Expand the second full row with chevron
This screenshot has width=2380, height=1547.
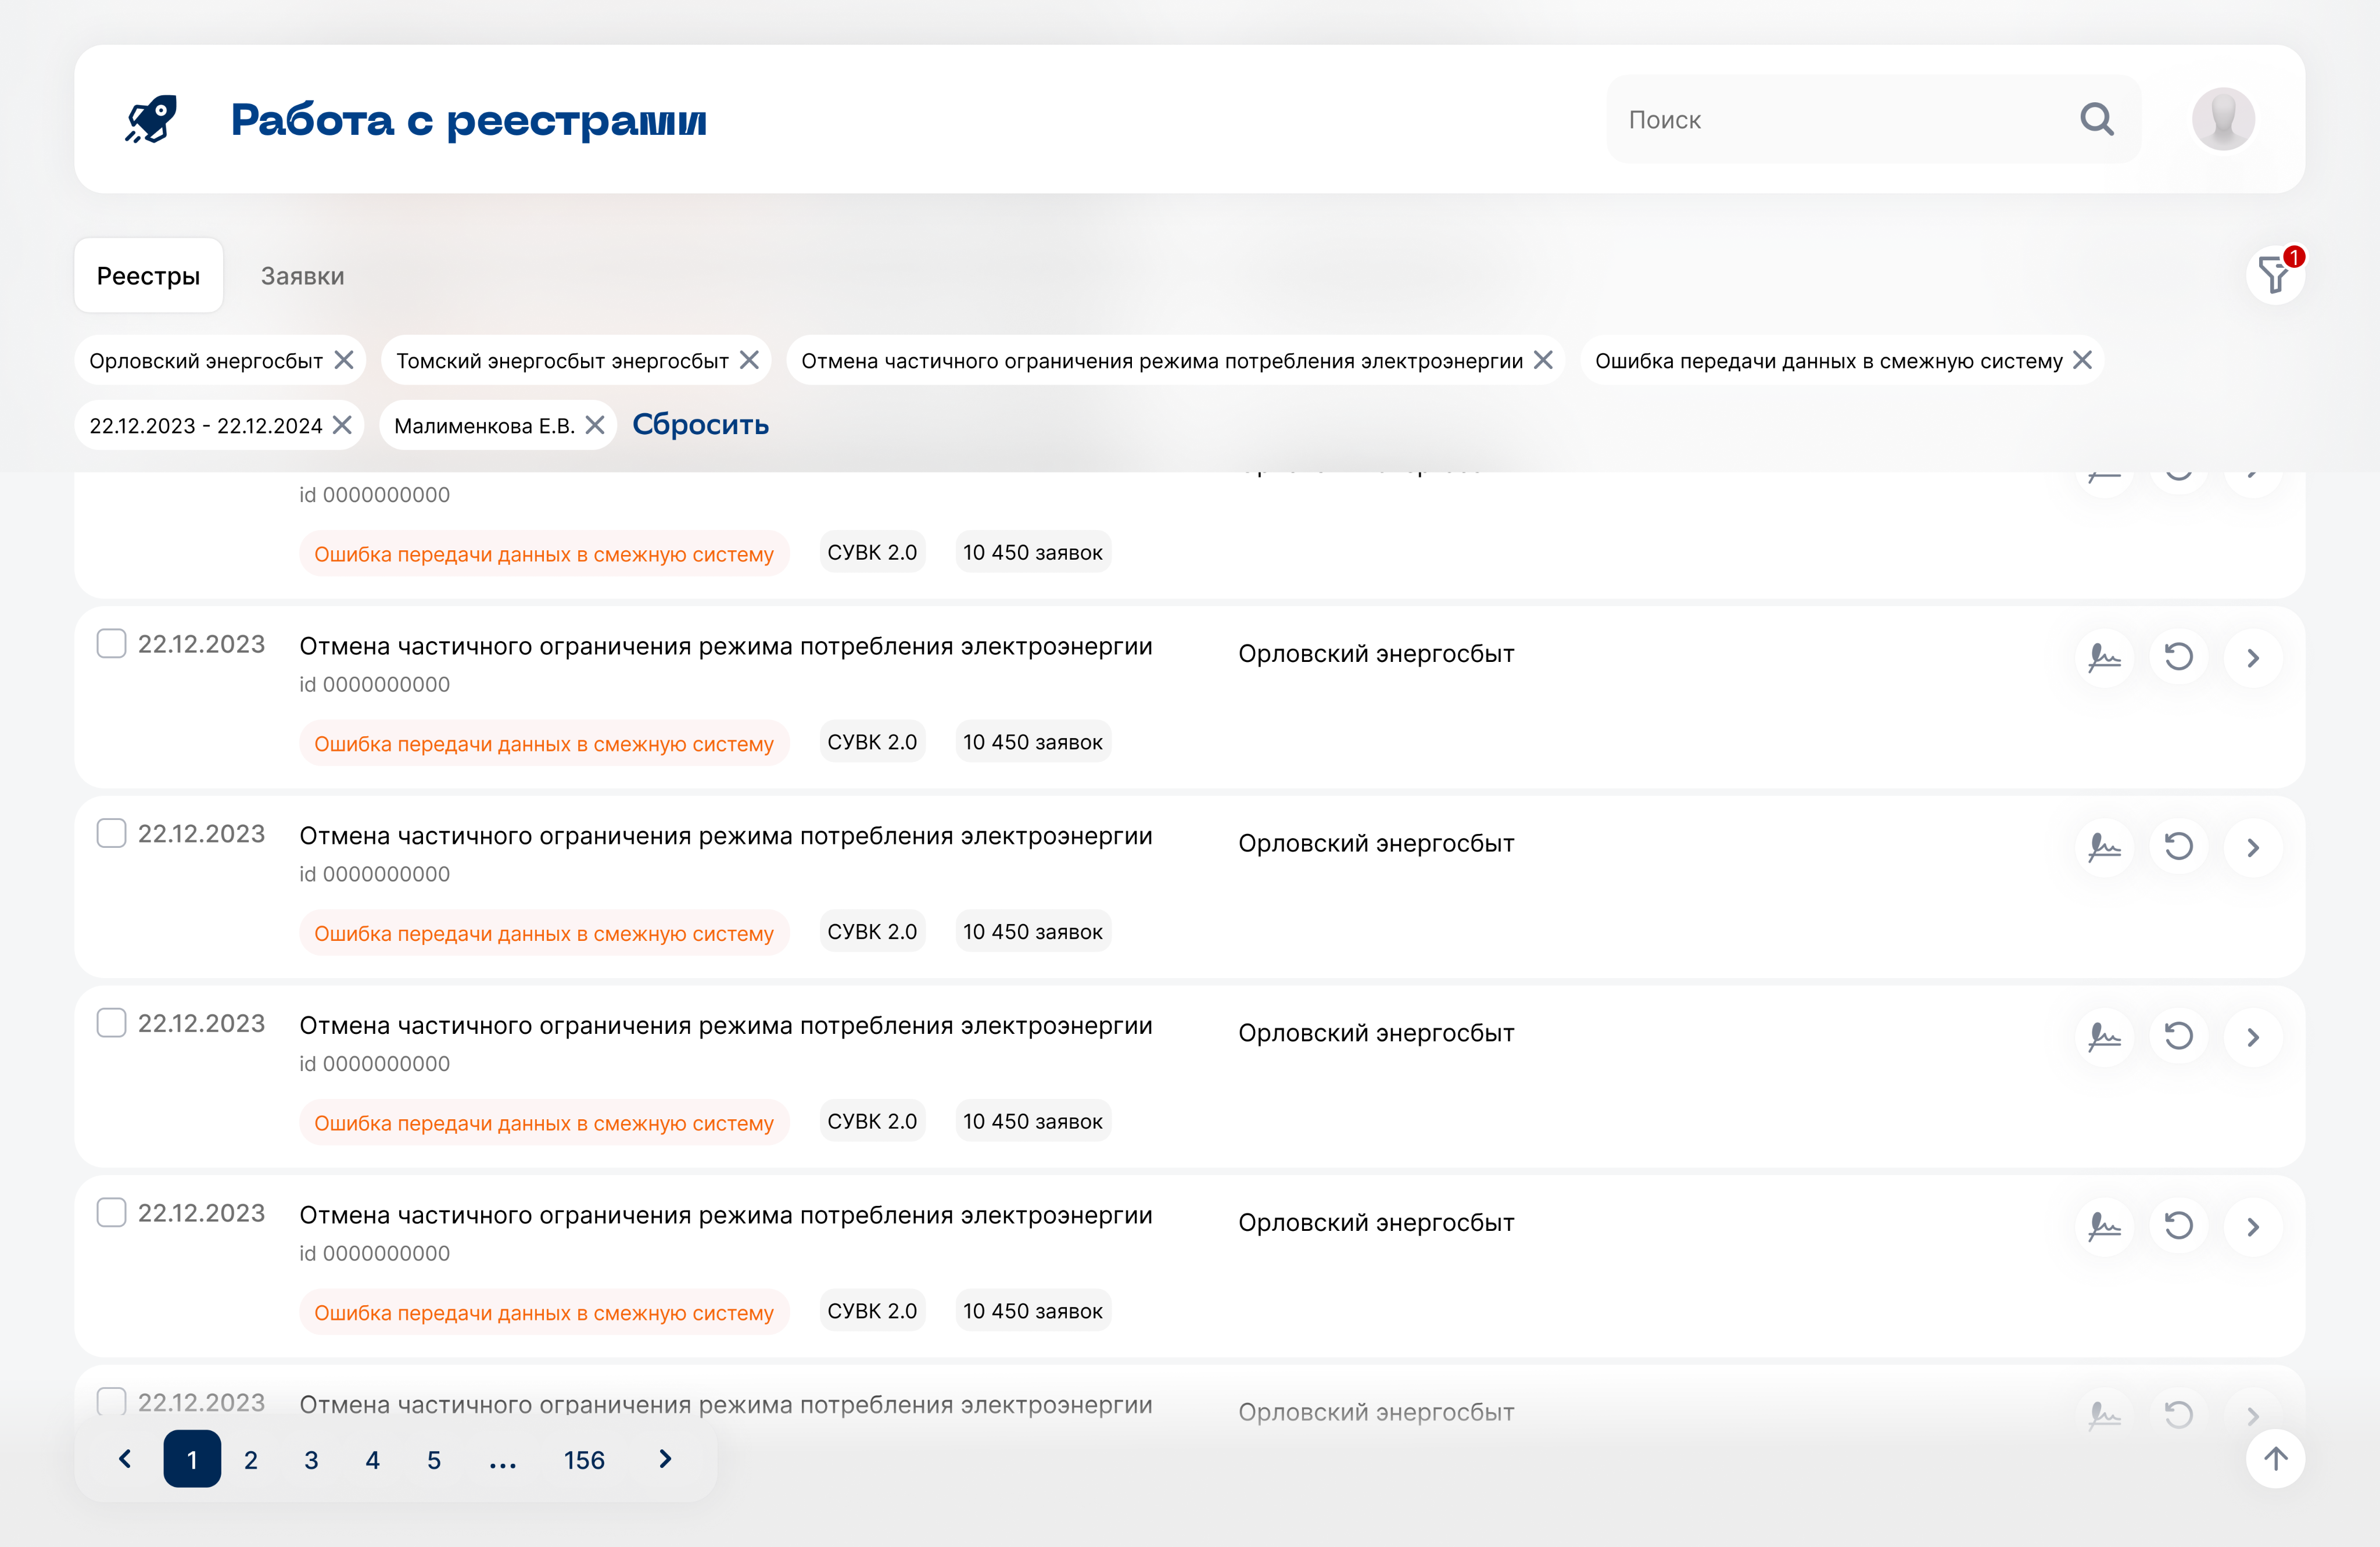click(2252, 847)
